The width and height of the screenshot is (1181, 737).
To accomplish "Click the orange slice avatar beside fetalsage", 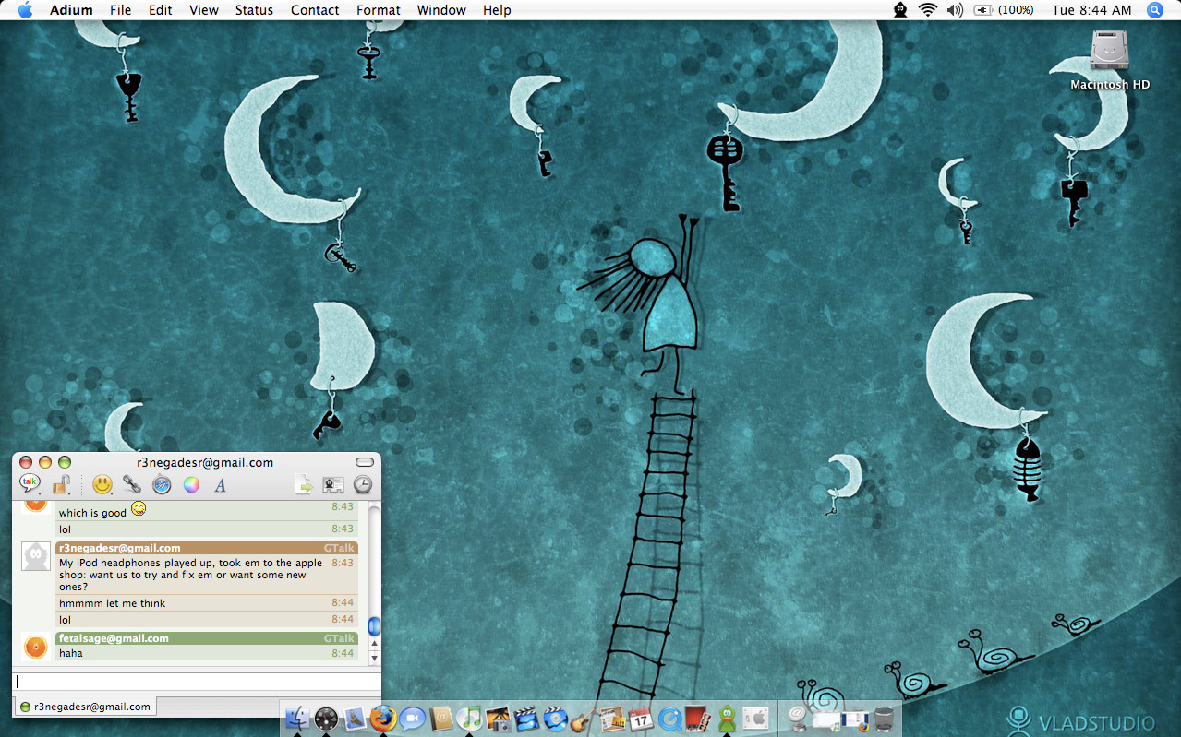I will coord(35,647).
